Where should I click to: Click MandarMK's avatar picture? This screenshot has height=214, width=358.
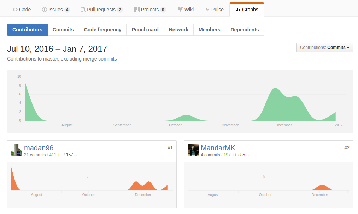193,150
